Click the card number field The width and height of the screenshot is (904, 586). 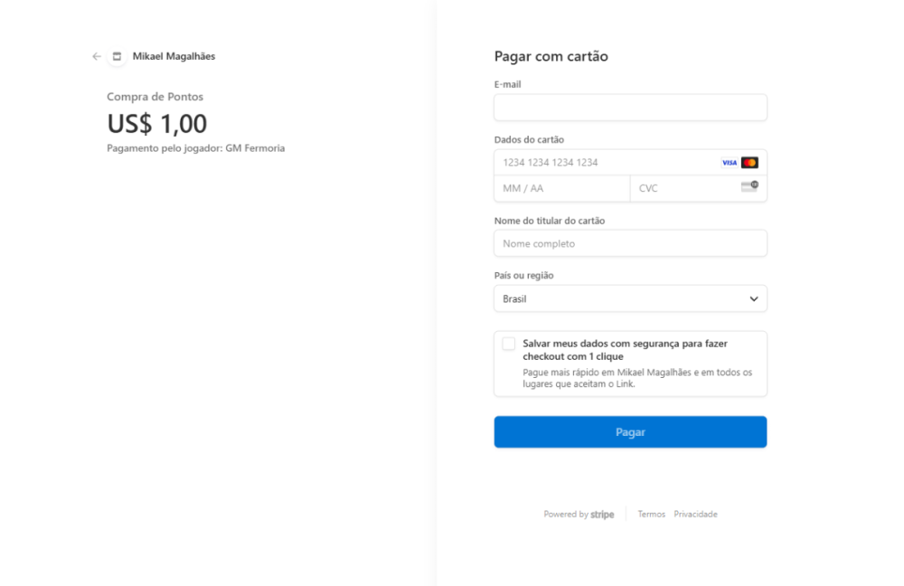coord(606,163)
